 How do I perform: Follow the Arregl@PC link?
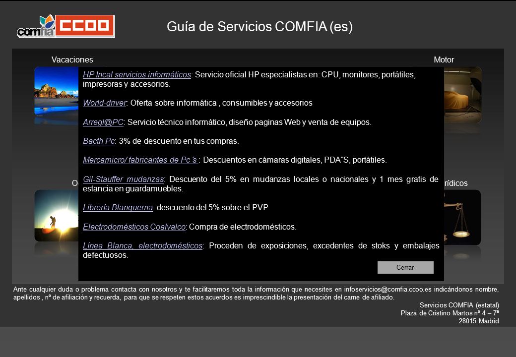point(103,122)
